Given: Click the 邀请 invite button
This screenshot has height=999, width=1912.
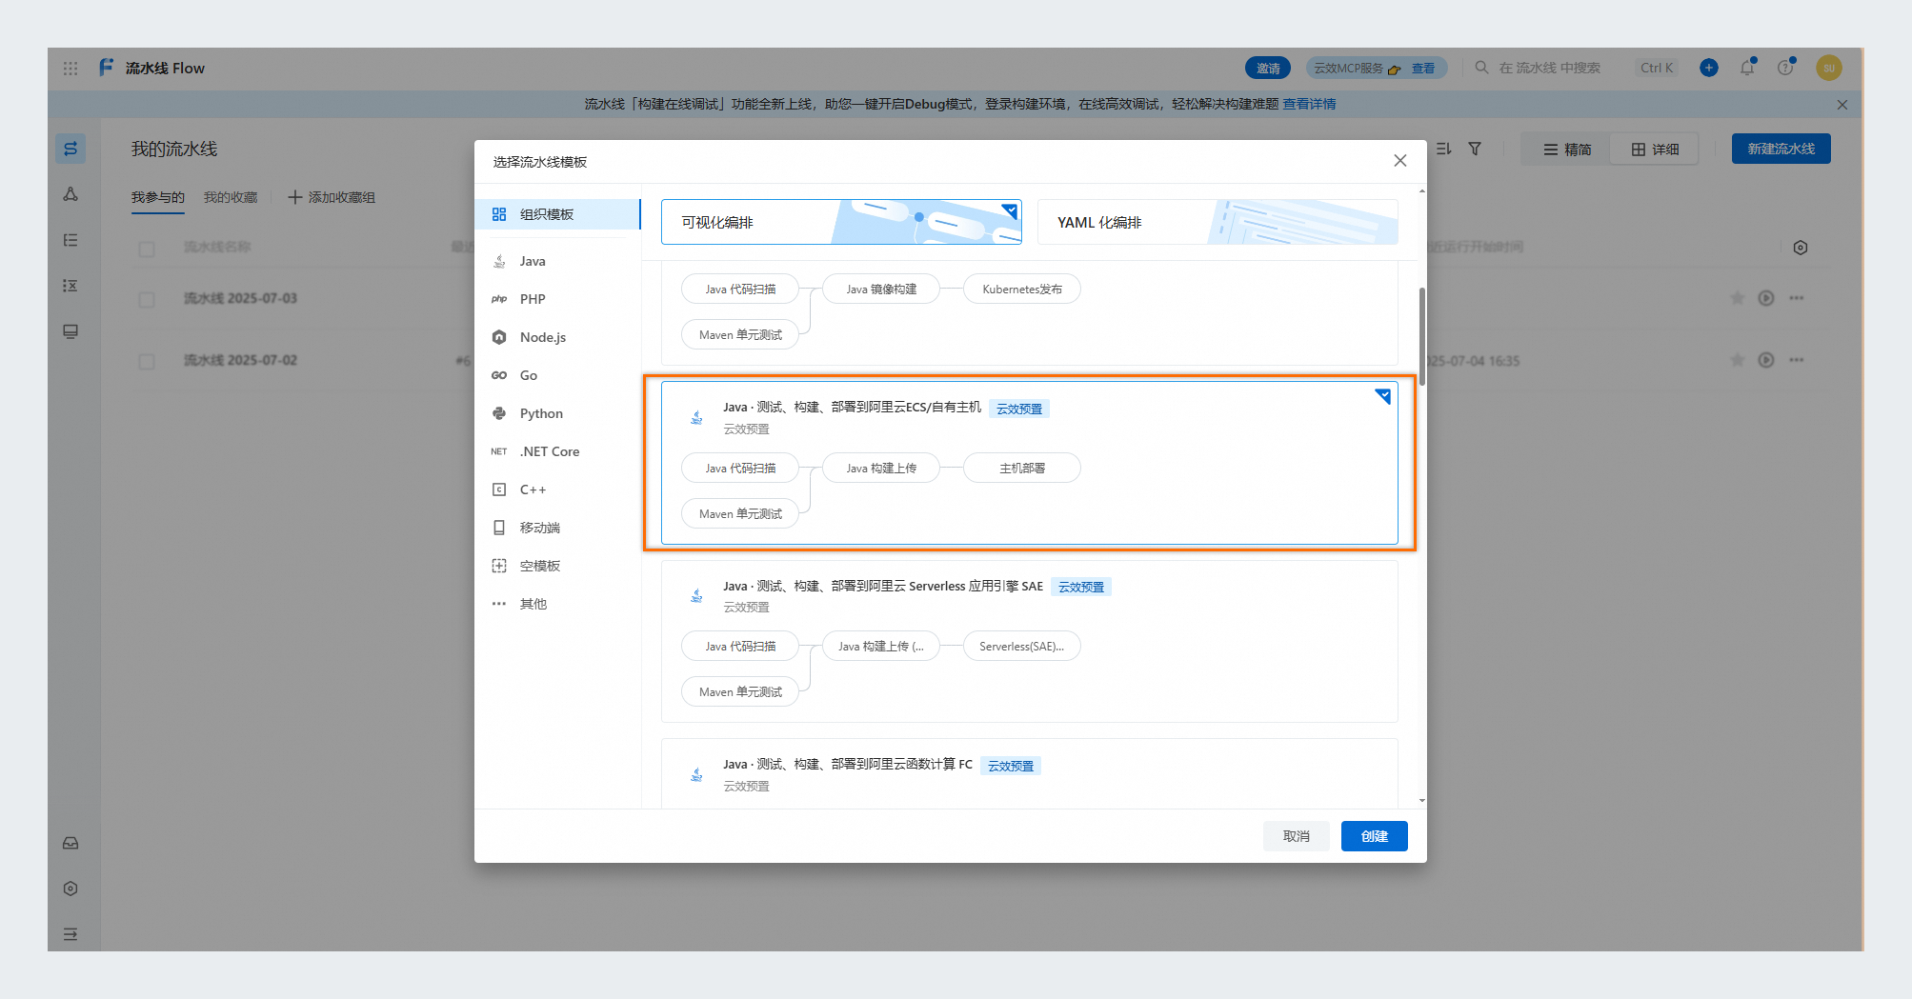Looking at the screenshot, I should point(1268,68).
